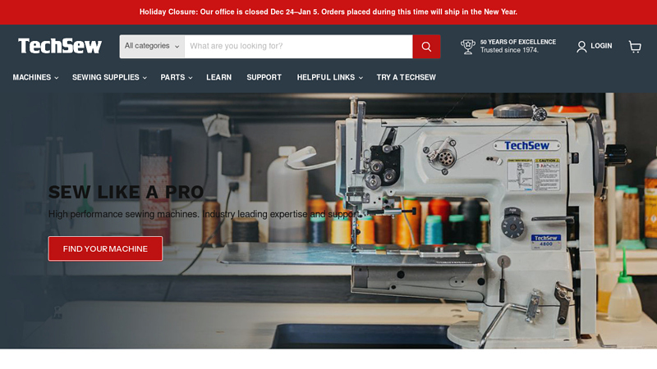Click the Sew Like a Pro heading
Image resolution: width=657 pixels, height=369 pixels.
click(x=126, y=193)
